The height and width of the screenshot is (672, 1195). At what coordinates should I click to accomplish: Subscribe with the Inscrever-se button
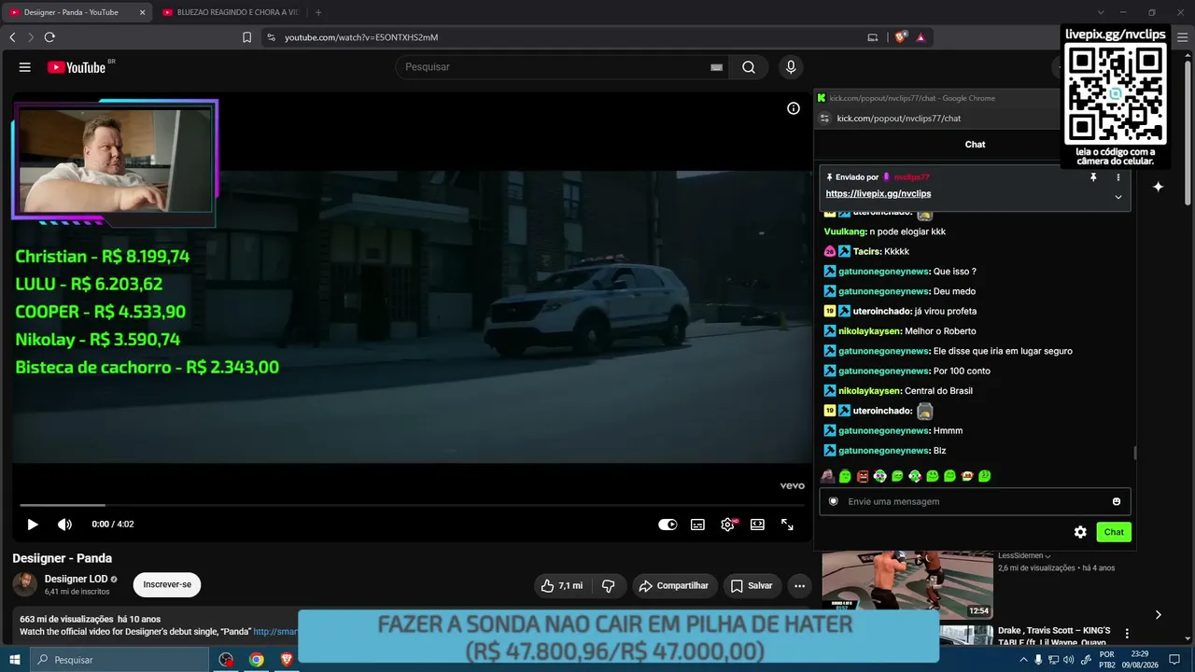pos(167,585)
